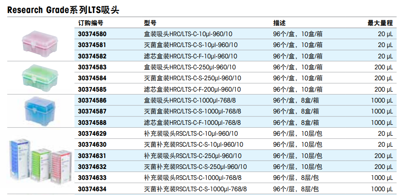Click max range '200 µL' in row 30374583
The height and width of the screenshot is (195, 398).
click(x=384, y=67)
